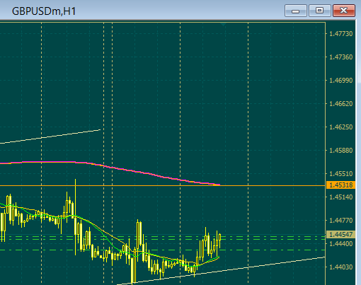Click the current price label 1.44547
The height and width of the screenshot is (285, 361).
click(x=340, y=234)
